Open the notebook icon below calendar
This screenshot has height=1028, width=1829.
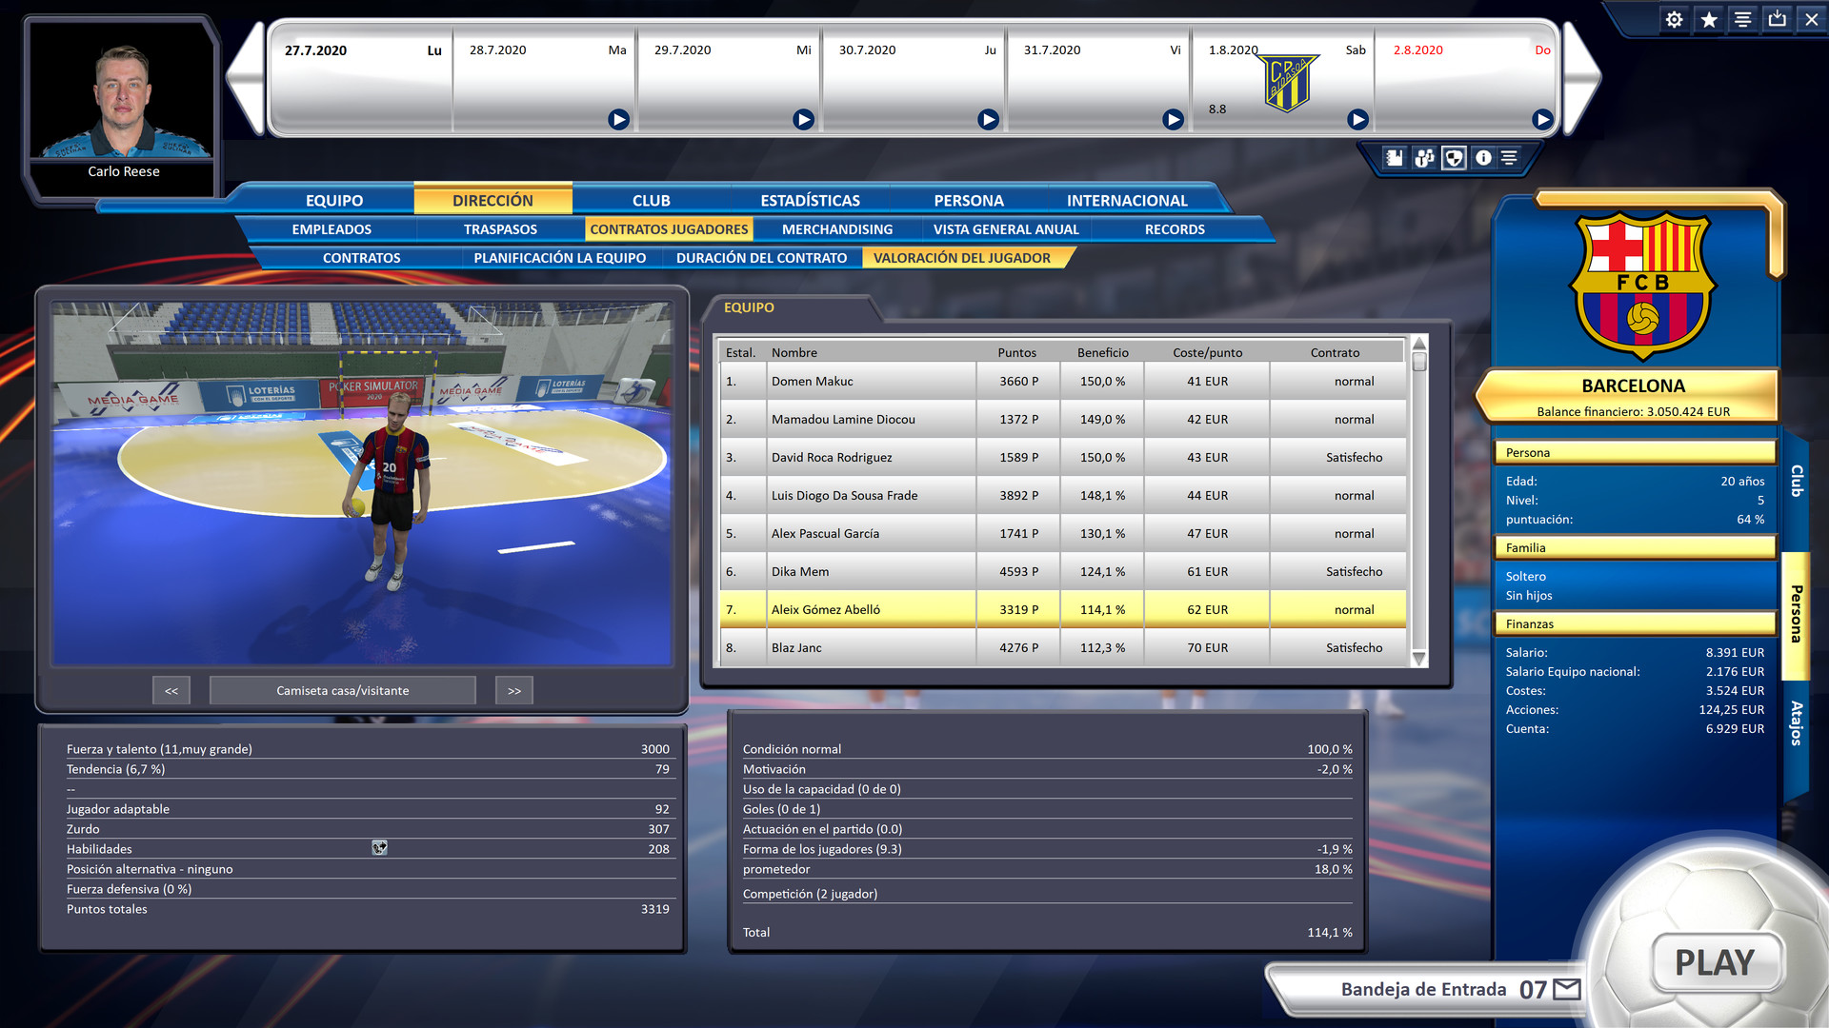1395,158
